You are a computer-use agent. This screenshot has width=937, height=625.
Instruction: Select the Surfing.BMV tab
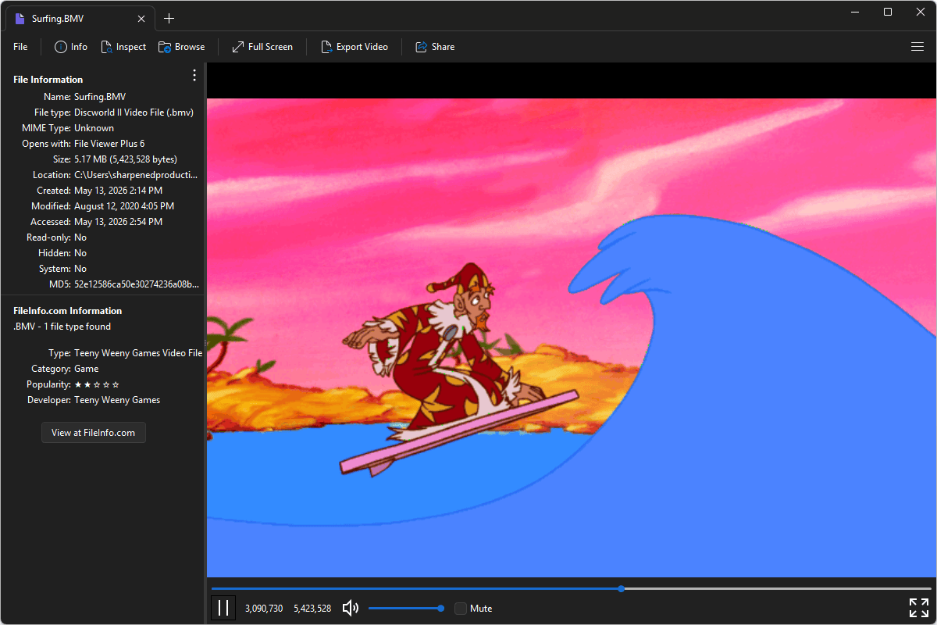(80, 19)
